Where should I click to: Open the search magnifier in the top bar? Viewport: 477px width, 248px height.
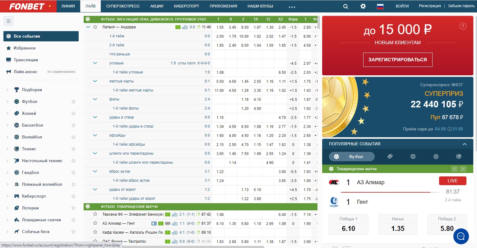tap(345, 6)
